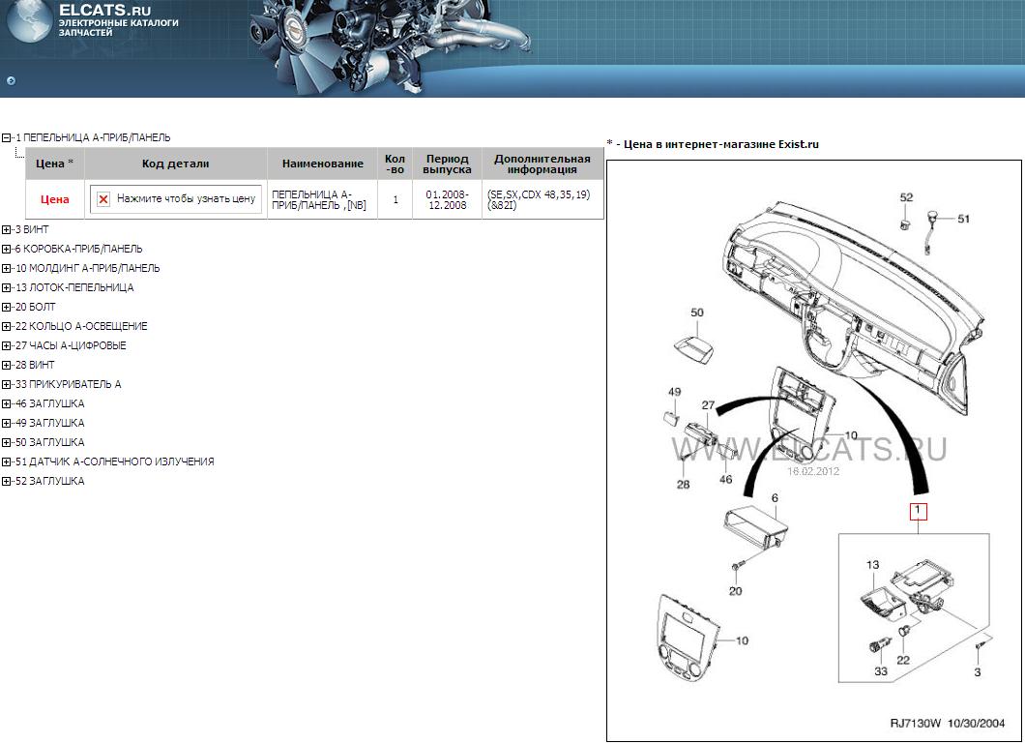Expand the 6 КОРОБКА-ПРИБ/ПАНЕЛЬ node
1025x744 pixels.
6,249
